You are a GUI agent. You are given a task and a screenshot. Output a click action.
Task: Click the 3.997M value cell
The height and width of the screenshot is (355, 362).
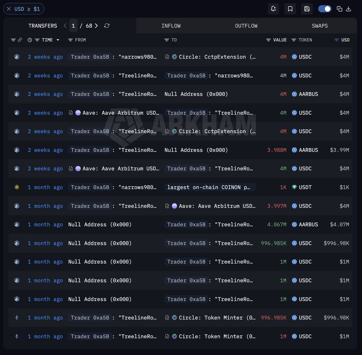277,206
